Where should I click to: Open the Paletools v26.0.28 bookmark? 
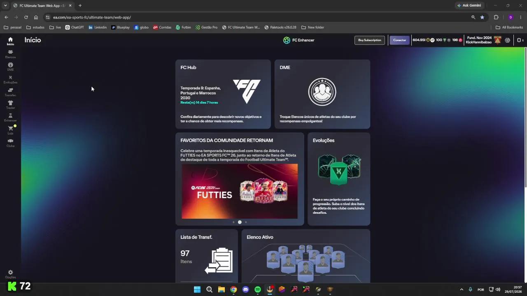(280, 27)
